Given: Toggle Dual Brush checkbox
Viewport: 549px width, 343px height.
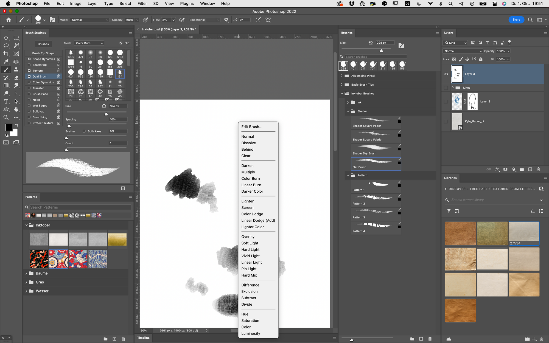Looking at the screenshot, I should (x=29, y=77).
